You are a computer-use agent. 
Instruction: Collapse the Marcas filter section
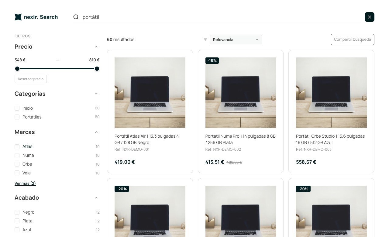coord(96,132)
